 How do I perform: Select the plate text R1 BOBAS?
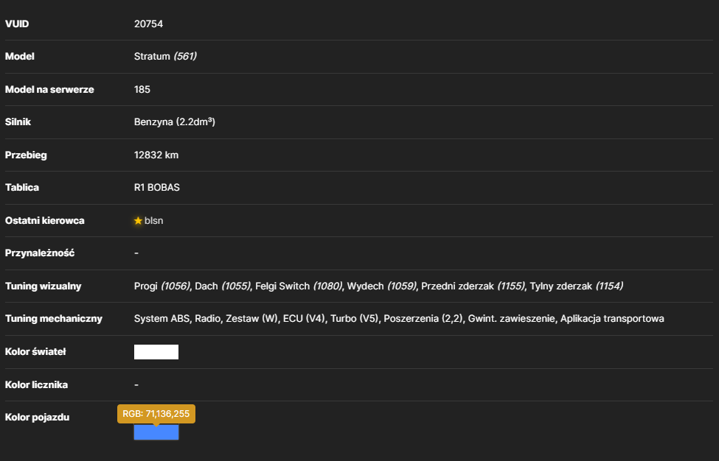(157, 187)
